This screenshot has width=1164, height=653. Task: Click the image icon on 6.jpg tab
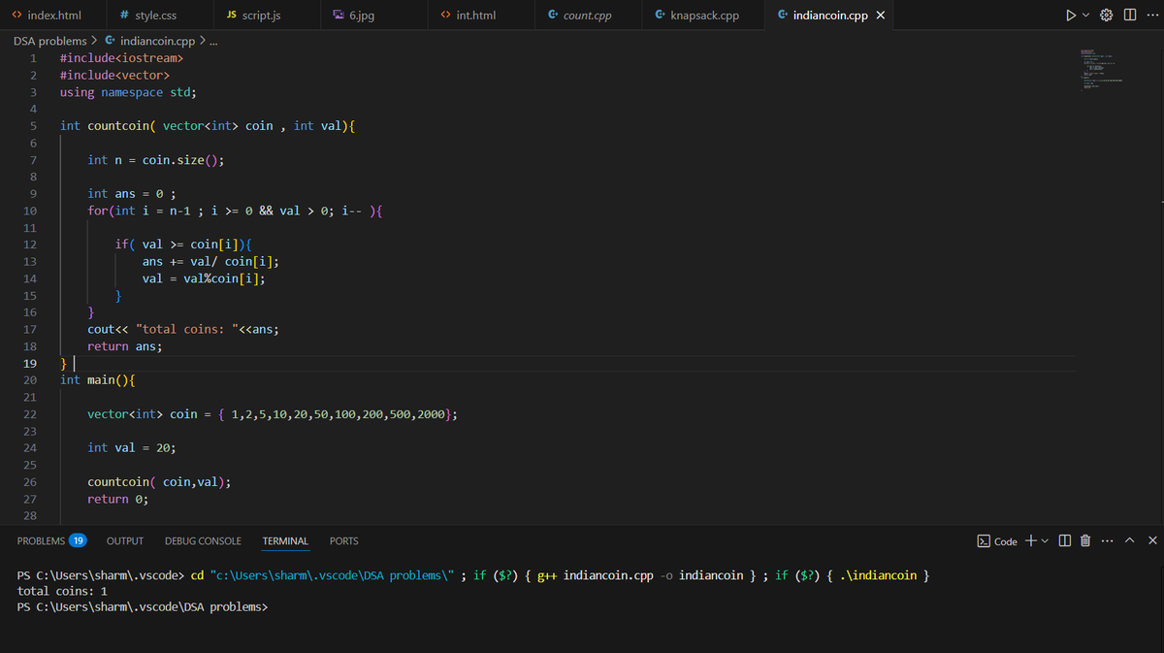pyautogui.click(x=339, y=16)
